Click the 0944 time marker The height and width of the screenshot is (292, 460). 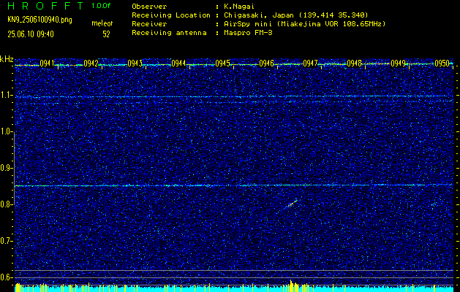coord(178,64)
